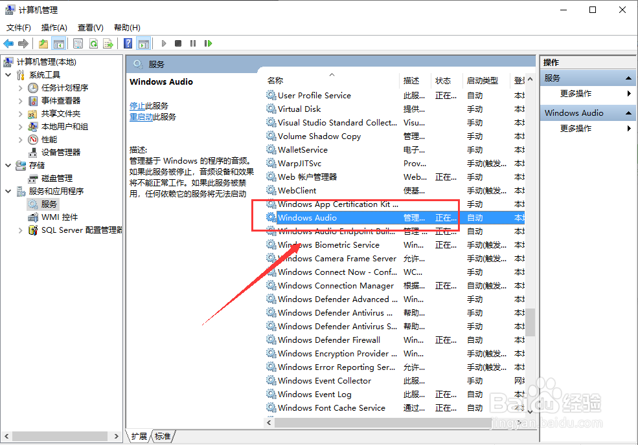Expand the 性能 node chevron
Image resolution: width=638 pixels, height=445 pixels.
coord(20,140)
